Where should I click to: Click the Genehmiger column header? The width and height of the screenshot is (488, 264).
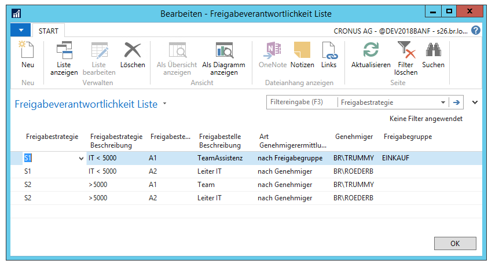354,137
